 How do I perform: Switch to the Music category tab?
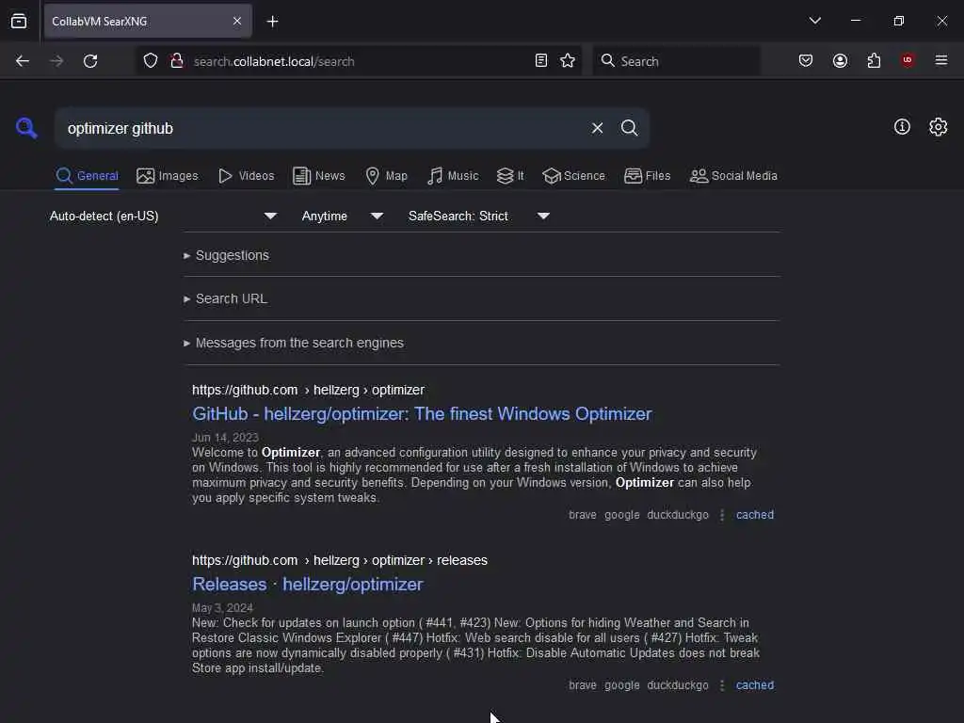click(453, 176)
